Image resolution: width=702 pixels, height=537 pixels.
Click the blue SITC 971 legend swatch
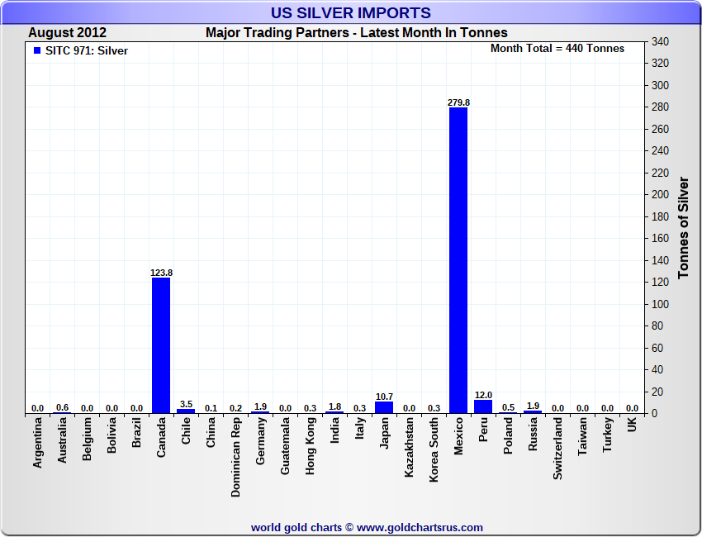coord(36,51)
